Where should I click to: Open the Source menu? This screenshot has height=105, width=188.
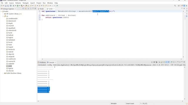pos(11,3)
